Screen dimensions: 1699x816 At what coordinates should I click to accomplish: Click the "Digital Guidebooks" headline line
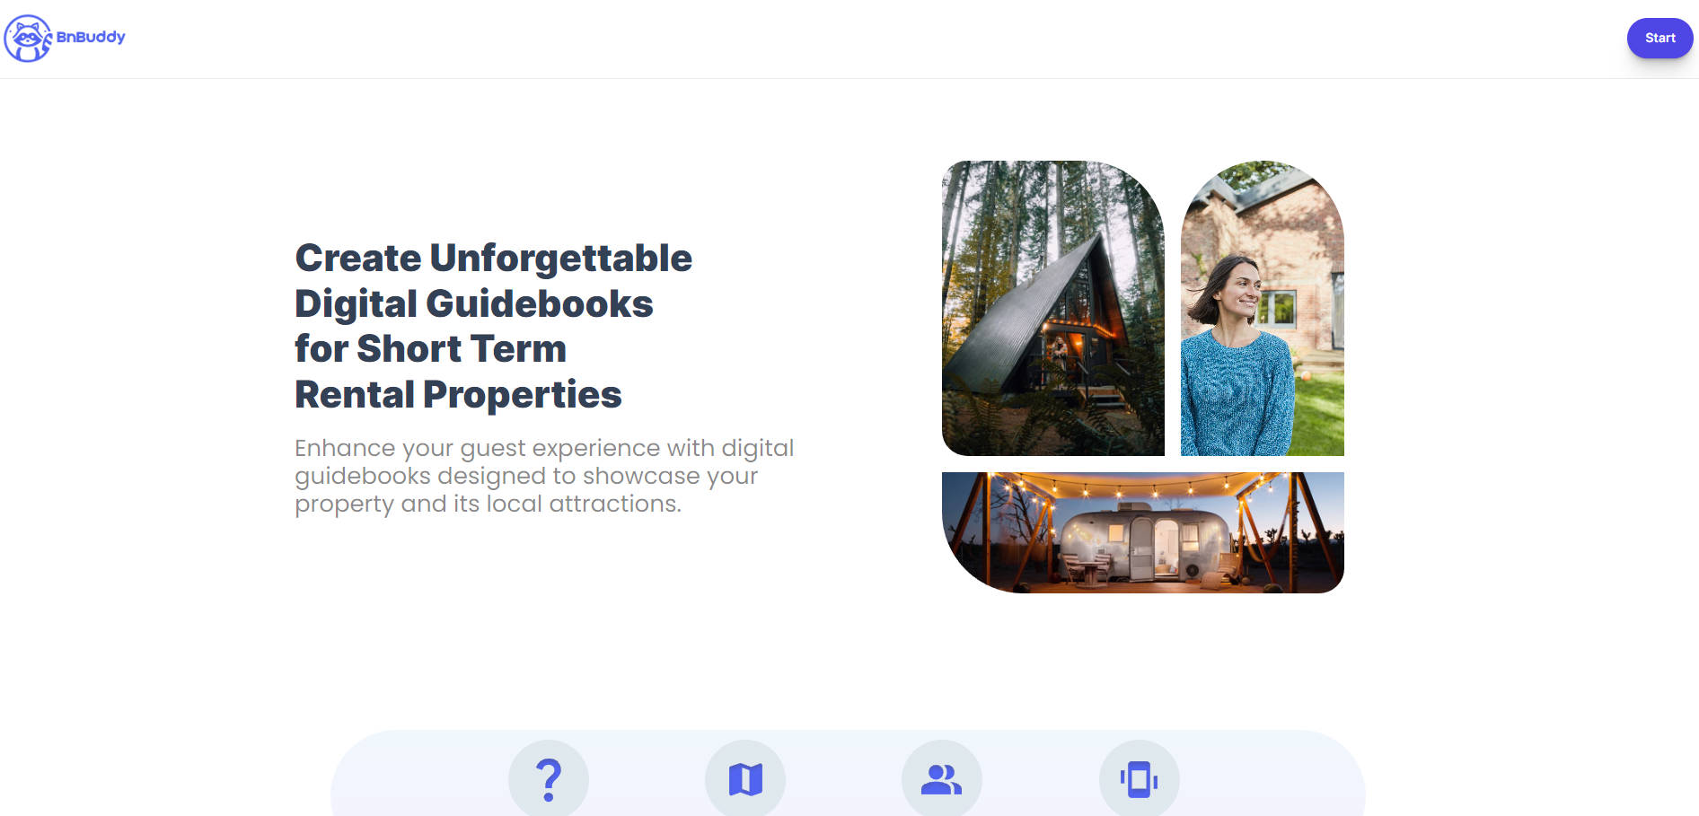point(474,303)
